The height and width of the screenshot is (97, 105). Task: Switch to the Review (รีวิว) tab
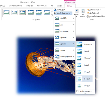52,6
